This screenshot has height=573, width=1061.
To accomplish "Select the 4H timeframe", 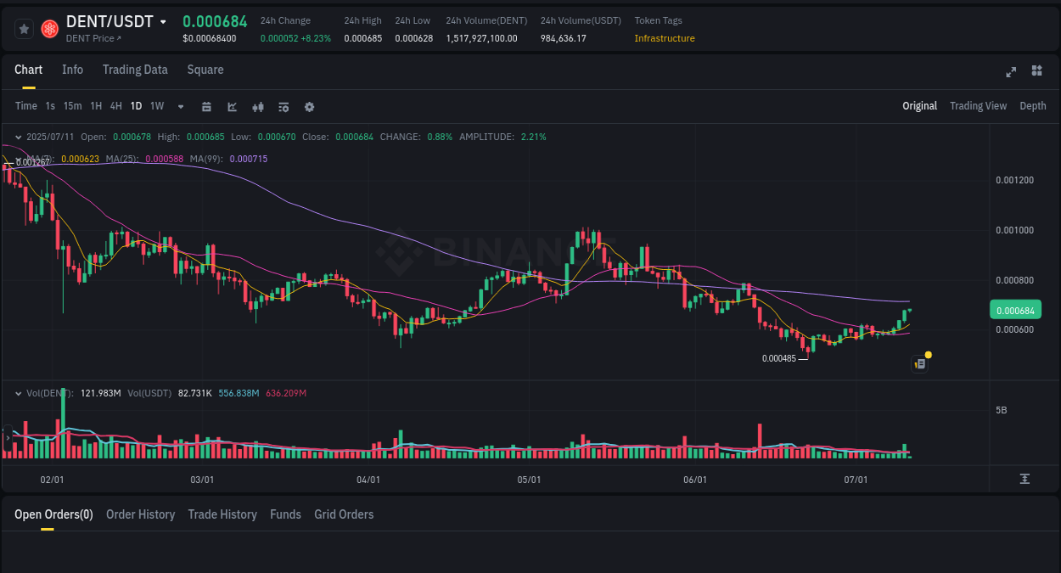I will click(x=115, y=106).
